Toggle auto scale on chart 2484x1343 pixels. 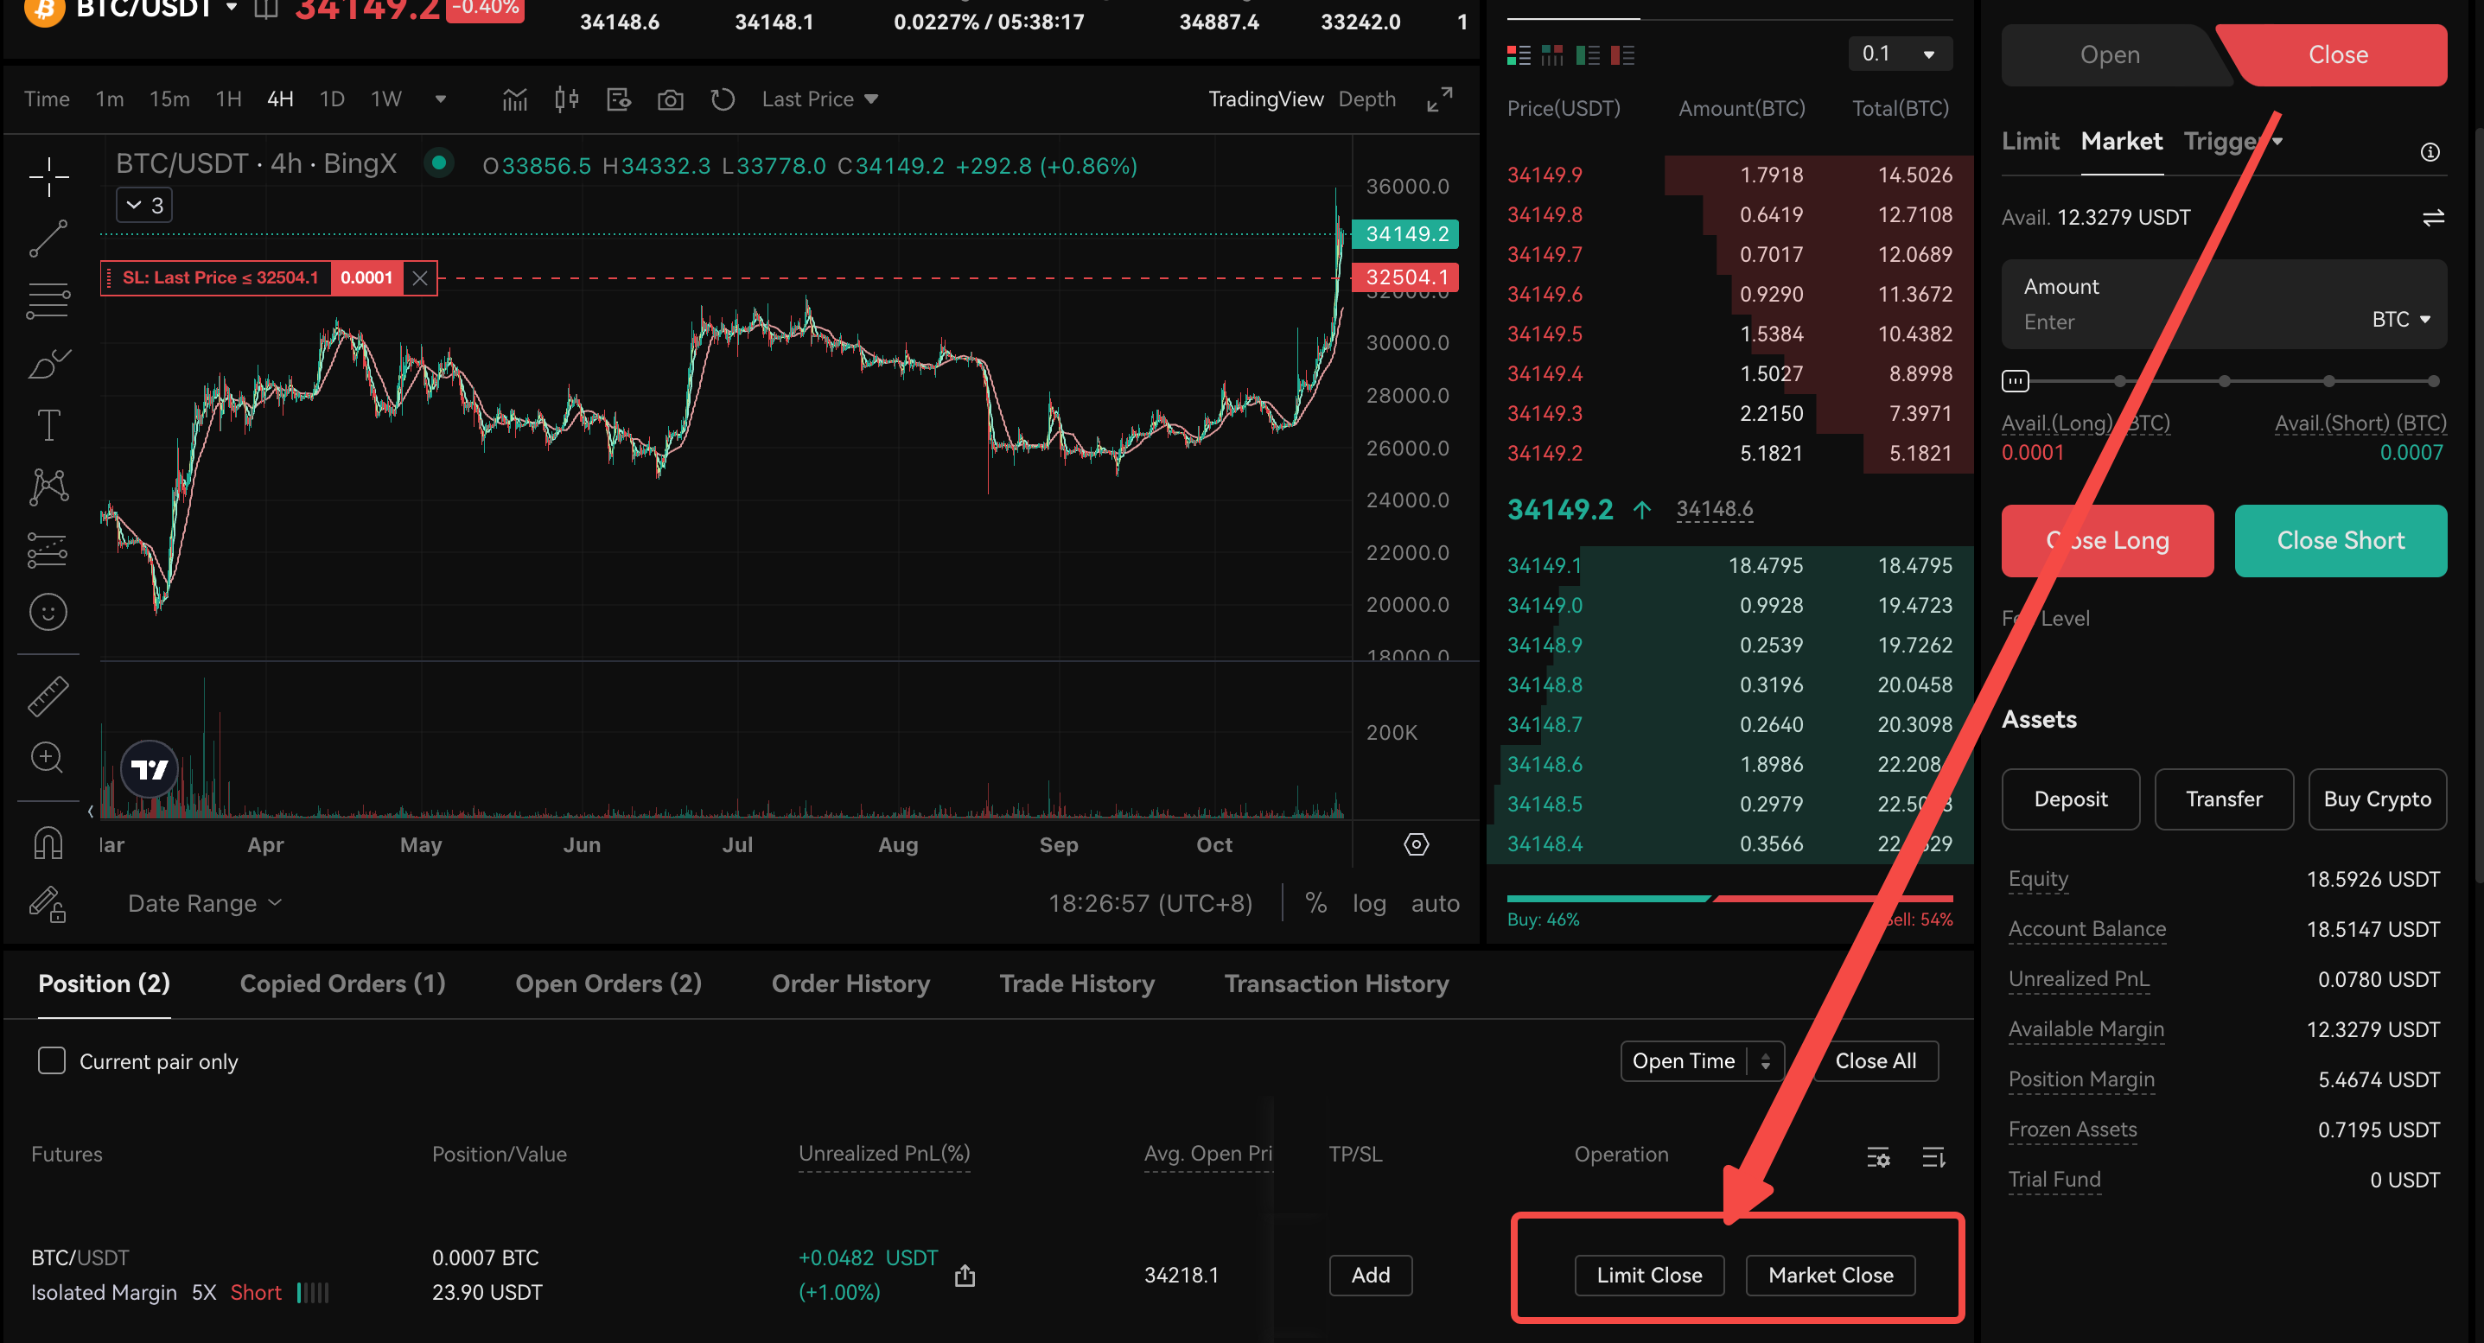(x=1435, y=903)
